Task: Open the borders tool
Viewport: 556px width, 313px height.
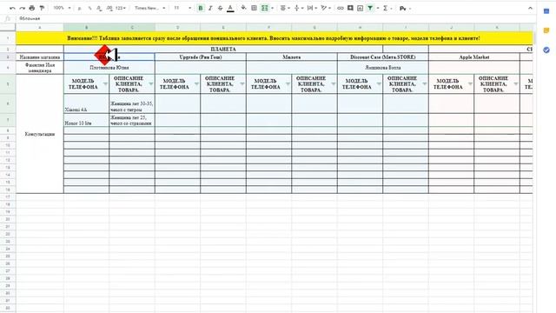Action: (x=254, y=8)
